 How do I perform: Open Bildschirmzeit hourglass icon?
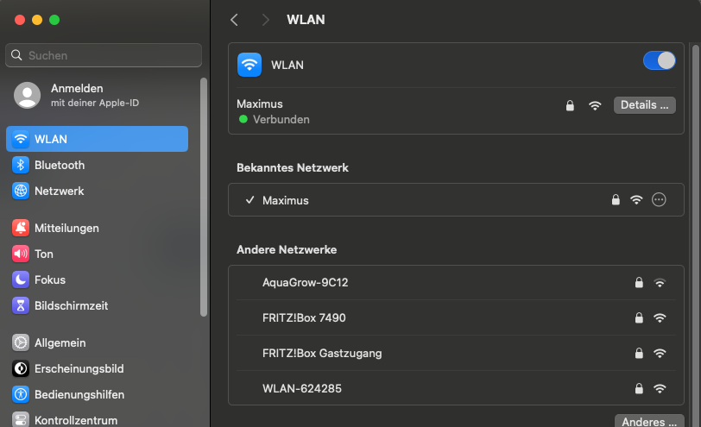pyautogui.click(x=21, y=305)
